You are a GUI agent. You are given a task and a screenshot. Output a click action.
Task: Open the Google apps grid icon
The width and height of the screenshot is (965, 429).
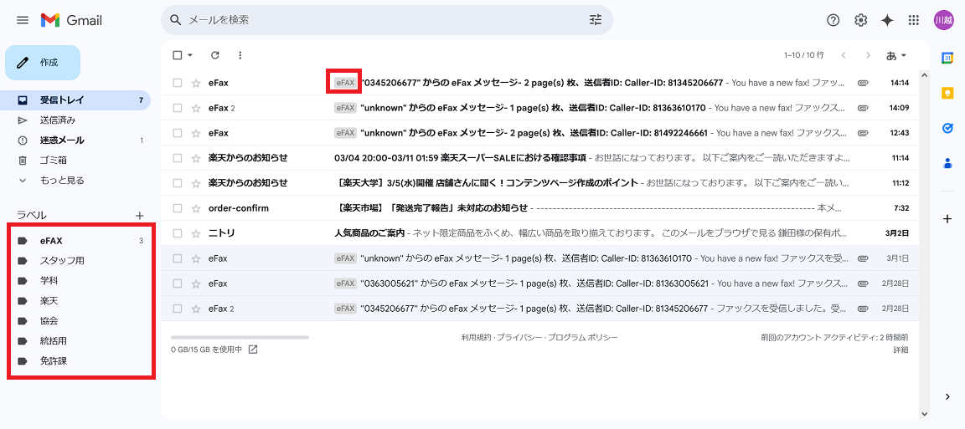tap(914, 20)
